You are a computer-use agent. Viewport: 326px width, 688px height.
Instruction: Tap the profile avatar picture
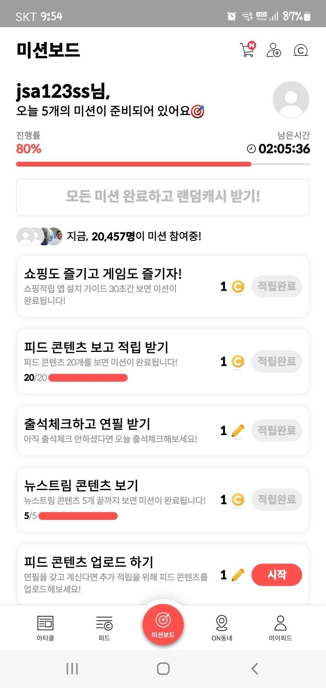point(291,99)
